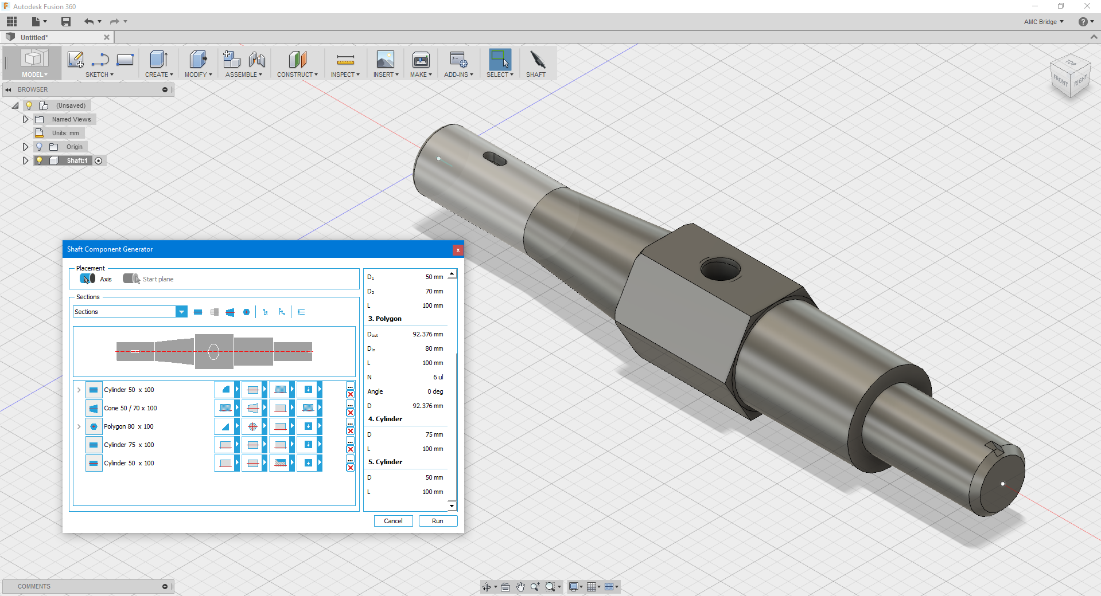Select the sketch Line tool icon

[x=100, y=59]
